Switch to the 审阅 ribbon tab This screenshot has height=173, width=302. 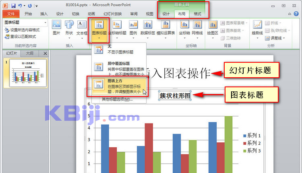134,14
